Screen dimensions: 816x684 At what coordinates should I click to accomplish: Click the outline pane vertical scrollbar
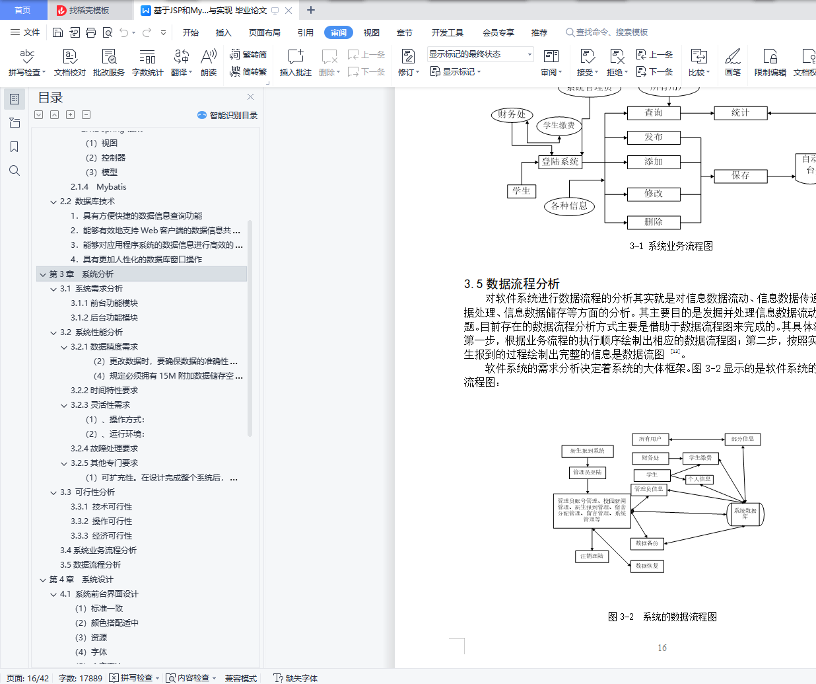[250, 328]
